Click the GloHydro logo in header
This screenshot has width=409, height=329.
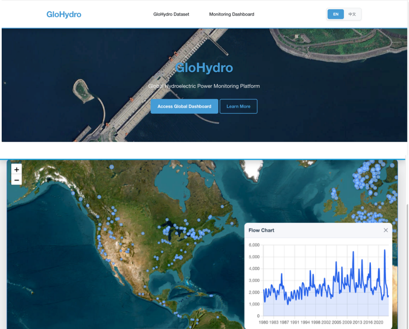(x=64, y=14)
